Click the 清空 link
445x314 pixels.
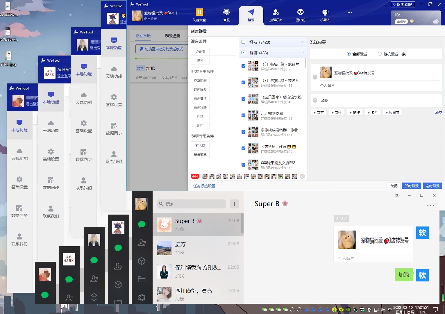pos(439,113)
